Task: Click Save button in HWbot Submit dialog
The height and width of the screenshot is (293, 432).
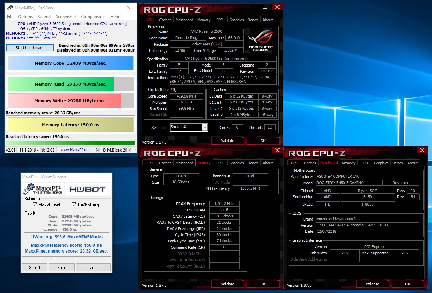Action: pos(62,267)
